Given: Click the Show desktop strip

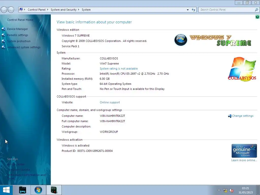Looking at the screenshot, I should [x=259, y=190].
